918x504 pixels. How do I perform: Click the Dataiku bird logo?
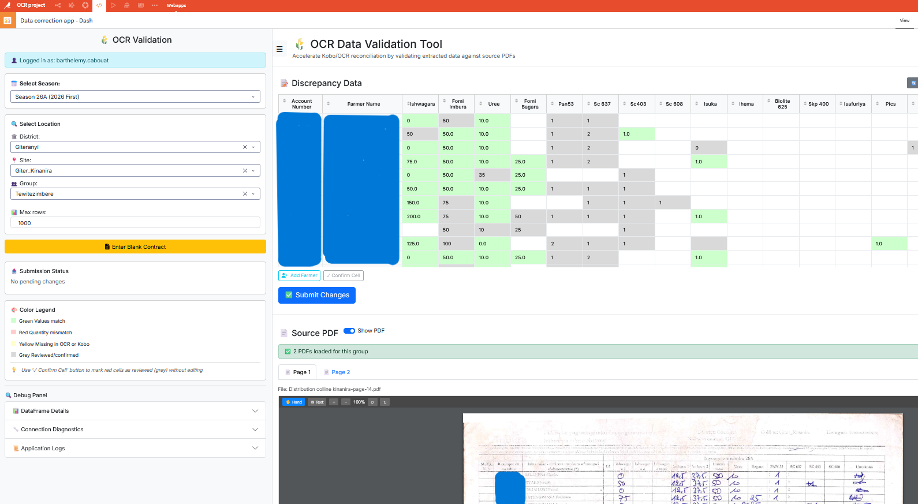[x=8, y=5]
